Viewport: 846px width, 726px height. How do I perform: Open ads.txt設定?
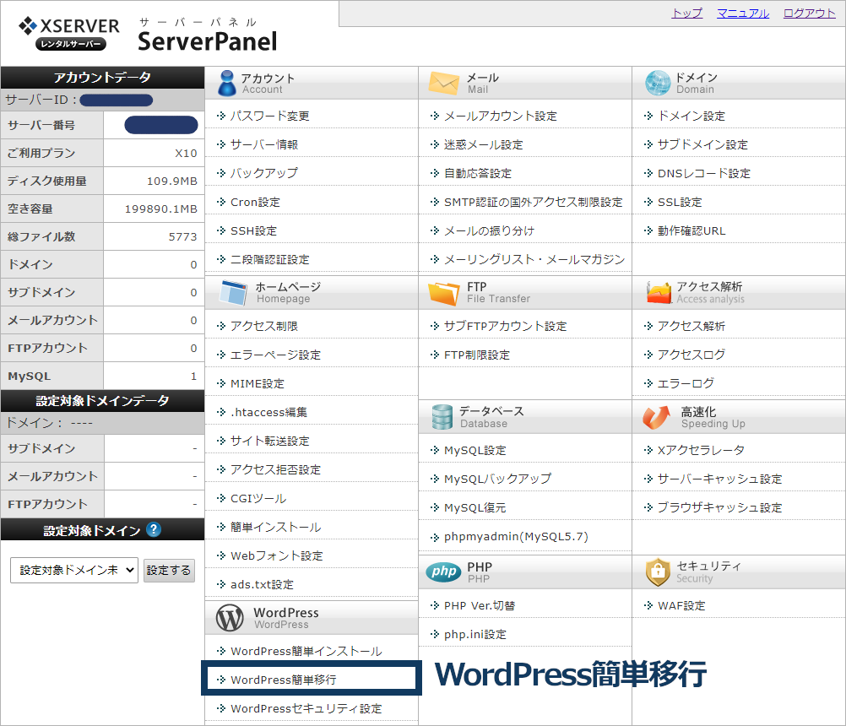[263, 584]
